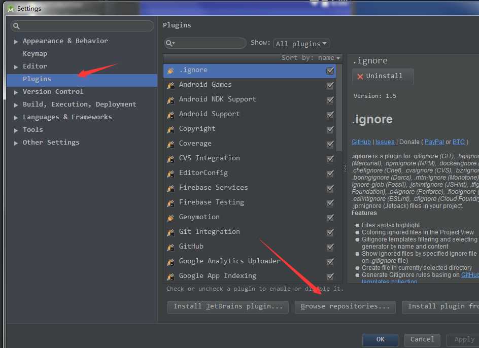The image size is (479, 348).
Task: Click splitter handle between list and details
Action: 345,168
